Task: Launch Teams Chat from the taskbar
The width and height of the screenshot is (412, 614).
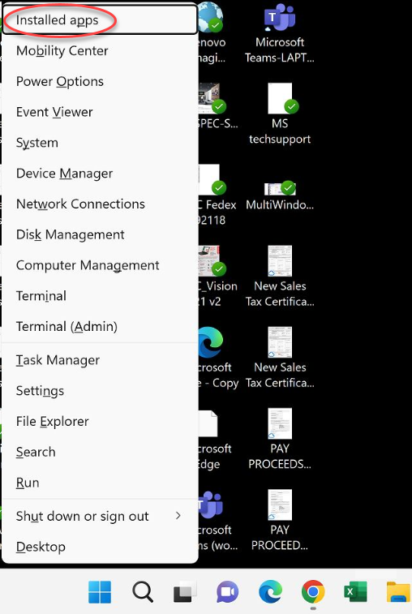Action: click(228, 591)
